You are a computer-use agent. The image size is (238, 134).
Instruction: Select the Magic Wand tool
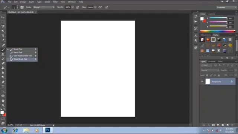pos(3,31)
